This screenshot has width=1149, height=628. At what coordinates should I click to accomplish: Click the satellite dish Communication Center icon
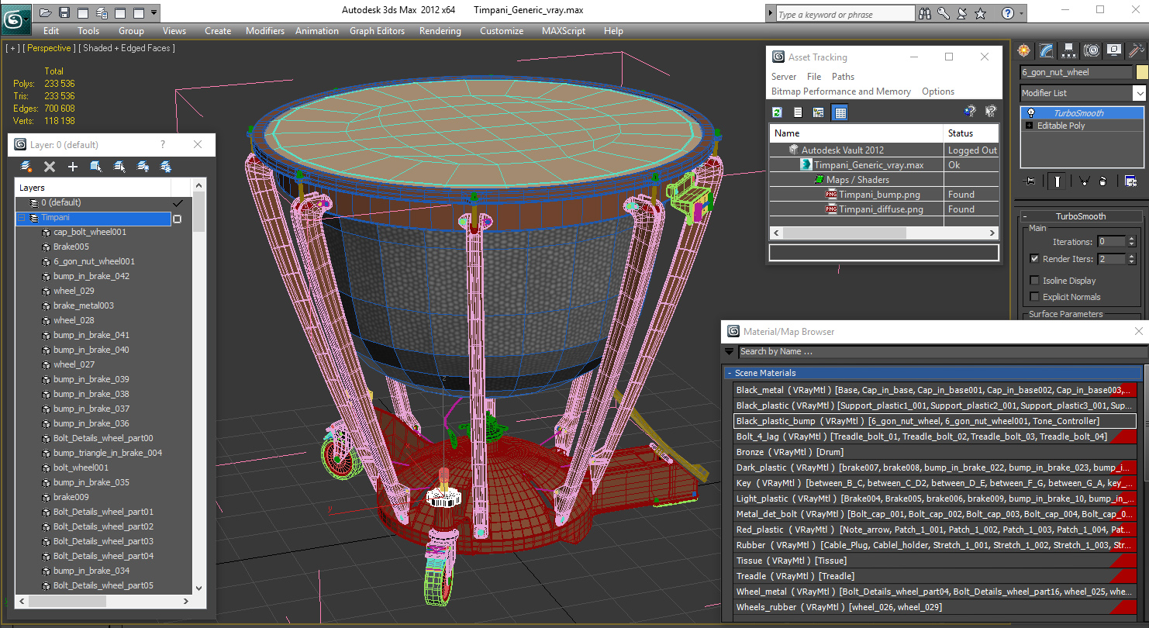[x=962, y=13]
